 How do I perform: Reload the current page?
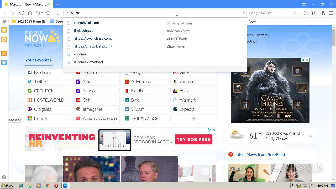coord(22,13)
